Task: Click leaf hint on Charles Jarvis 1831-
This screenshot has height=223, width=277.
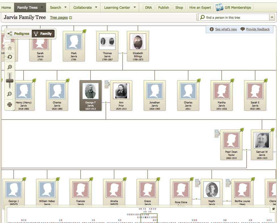Action: click(199, 80)
